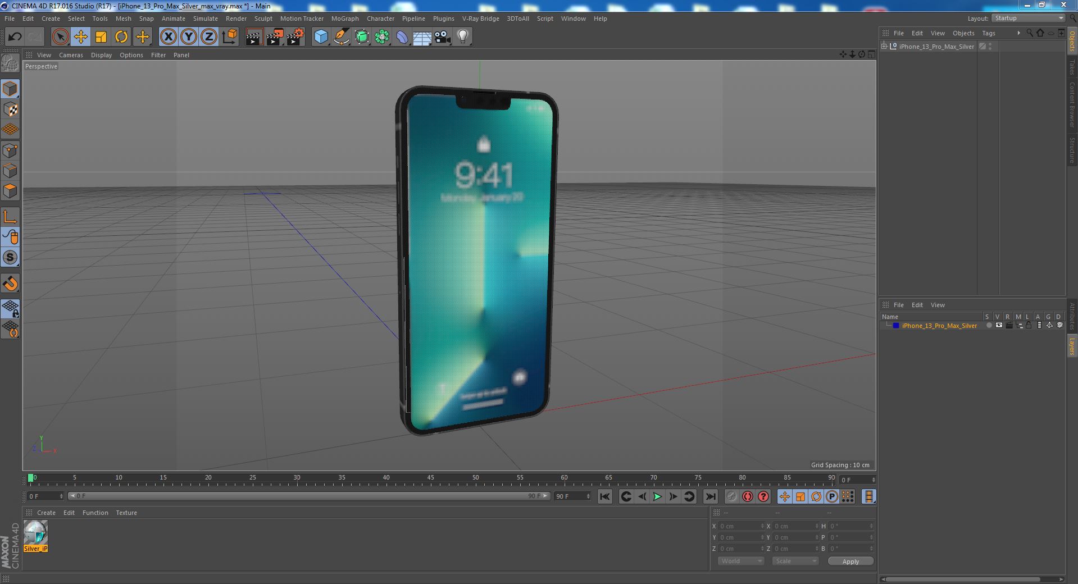
Task: Select the Live Selection tool
Action: coord(60,37)
